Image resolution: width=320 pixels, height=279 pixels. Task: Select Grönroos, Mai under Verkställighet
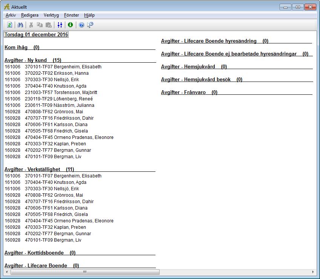(44, 195)
